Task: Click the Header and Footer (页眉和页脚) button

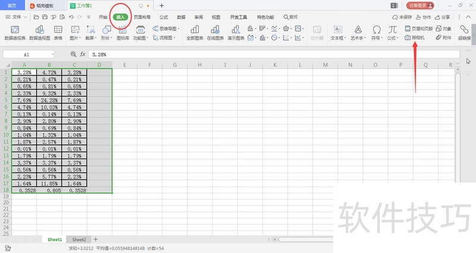Action: pyautogui.click(x=419, y=29)
